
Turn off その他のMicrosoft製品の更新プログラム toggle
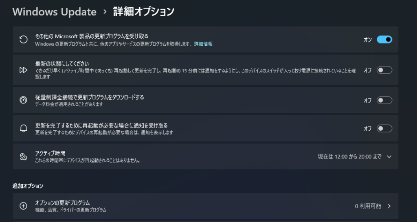pos(384,40)
